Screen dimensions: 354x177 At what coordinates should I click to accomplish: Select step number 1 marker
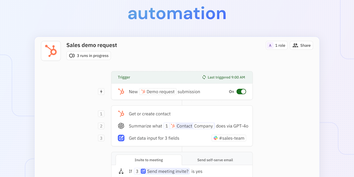101,114
